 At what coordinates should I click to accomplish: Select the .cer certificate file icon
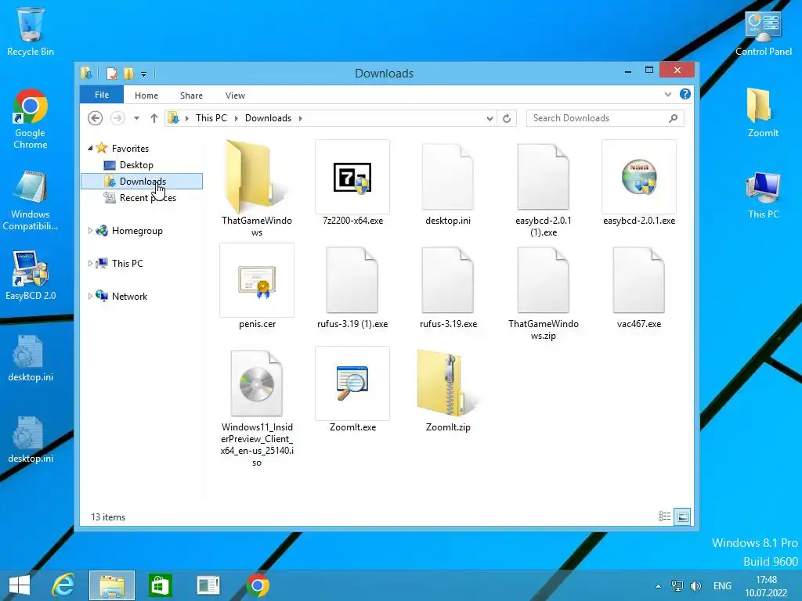tap(257, 280)
